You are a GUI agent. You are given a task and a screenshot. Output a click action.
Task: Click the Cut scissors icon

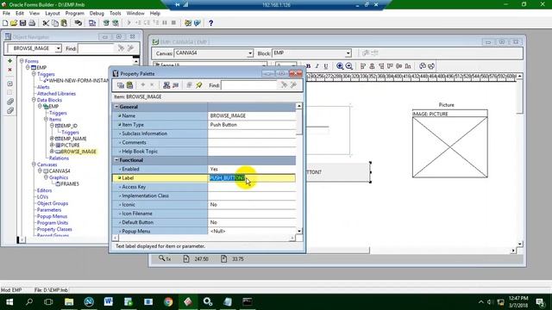[46, 23]
